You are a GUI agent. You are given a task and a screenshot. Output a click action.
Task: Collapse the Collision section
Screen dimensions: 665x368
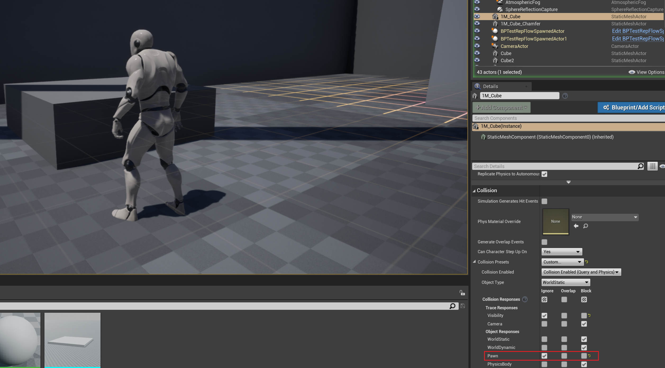tap(474, 191)
